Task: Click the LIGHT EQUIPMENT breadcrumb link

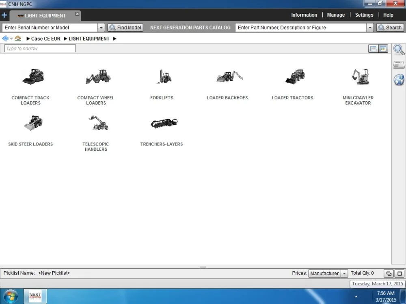Action: tap(89, 39)
